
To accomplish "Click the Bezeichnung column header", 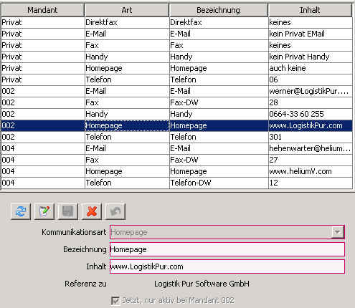I will 218,10.
